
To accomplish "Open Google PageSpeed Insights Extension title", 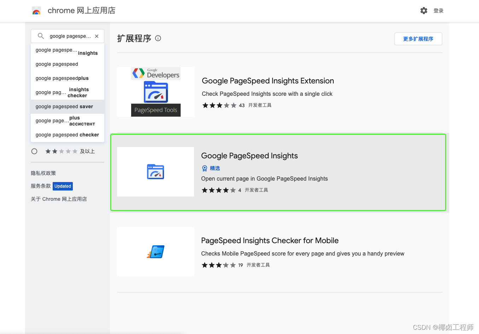I will 268,81.
